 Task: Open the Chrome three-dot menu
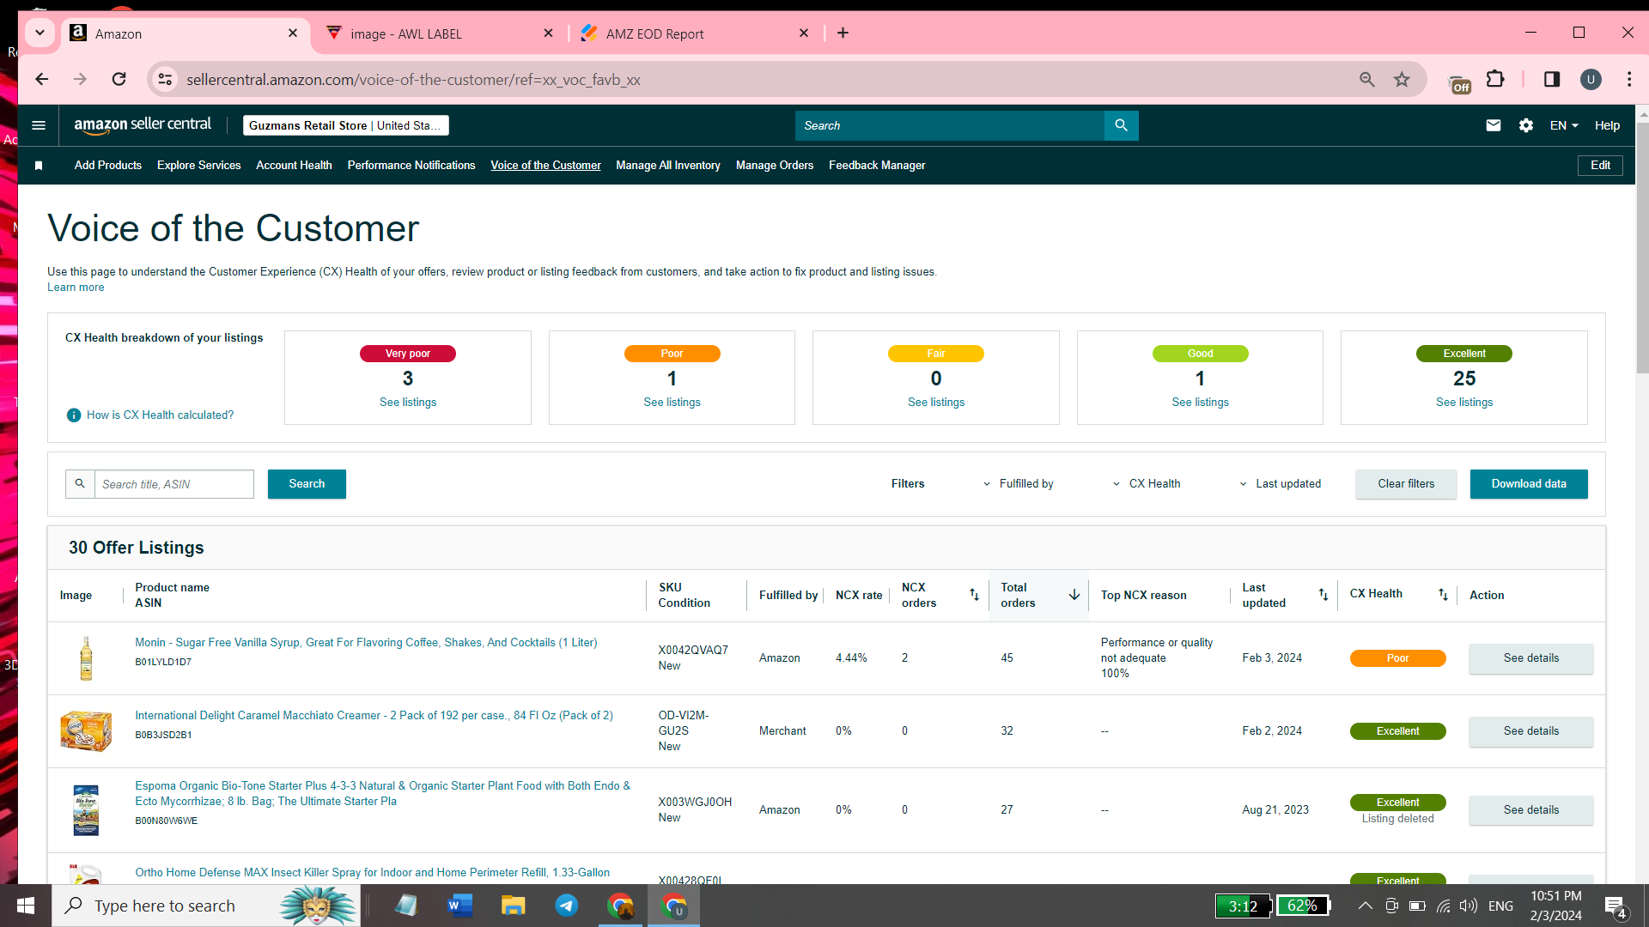(x=1629, y=80)
